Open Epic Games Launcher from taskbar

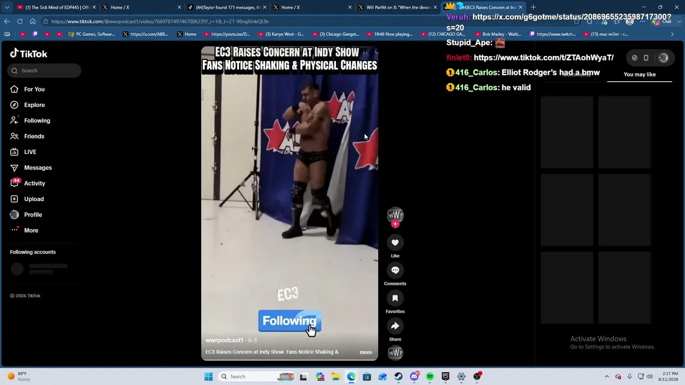[x=445, y=376]
